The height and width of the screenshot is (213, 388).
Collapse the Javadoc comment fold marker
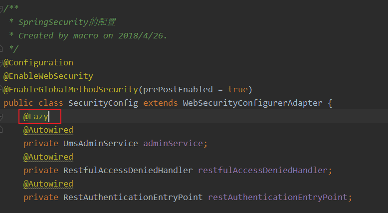click(x=1, y=9)
